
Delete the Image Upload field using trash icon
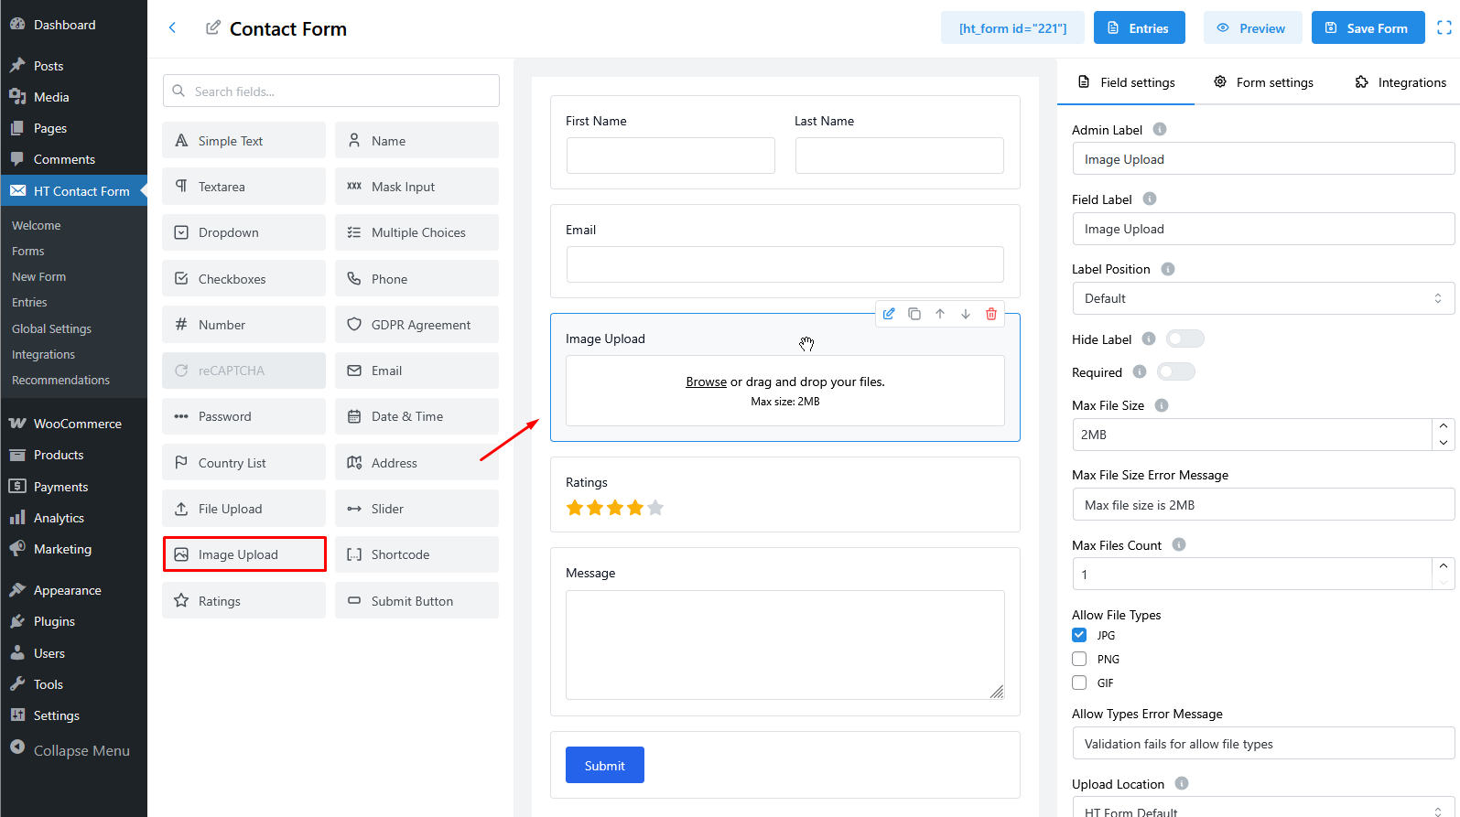coord(991,314)
